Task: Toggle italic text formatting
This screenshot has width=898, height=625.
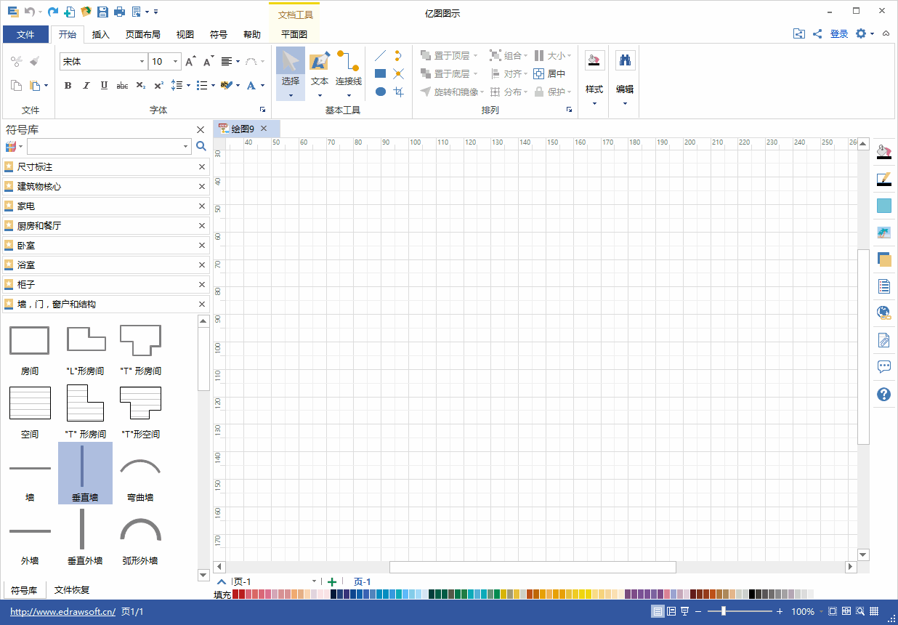Action: 86,86
